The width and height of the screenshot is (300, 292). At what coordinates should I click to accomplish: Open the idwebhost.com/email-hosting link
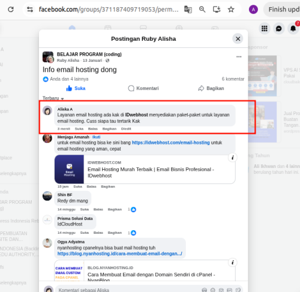[171, 143]
